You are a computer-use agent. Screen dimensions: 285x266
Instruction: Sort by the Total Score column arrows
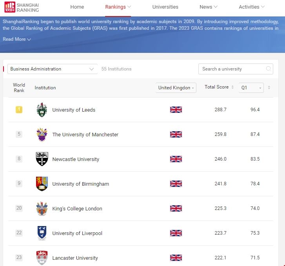pos(232,87)
